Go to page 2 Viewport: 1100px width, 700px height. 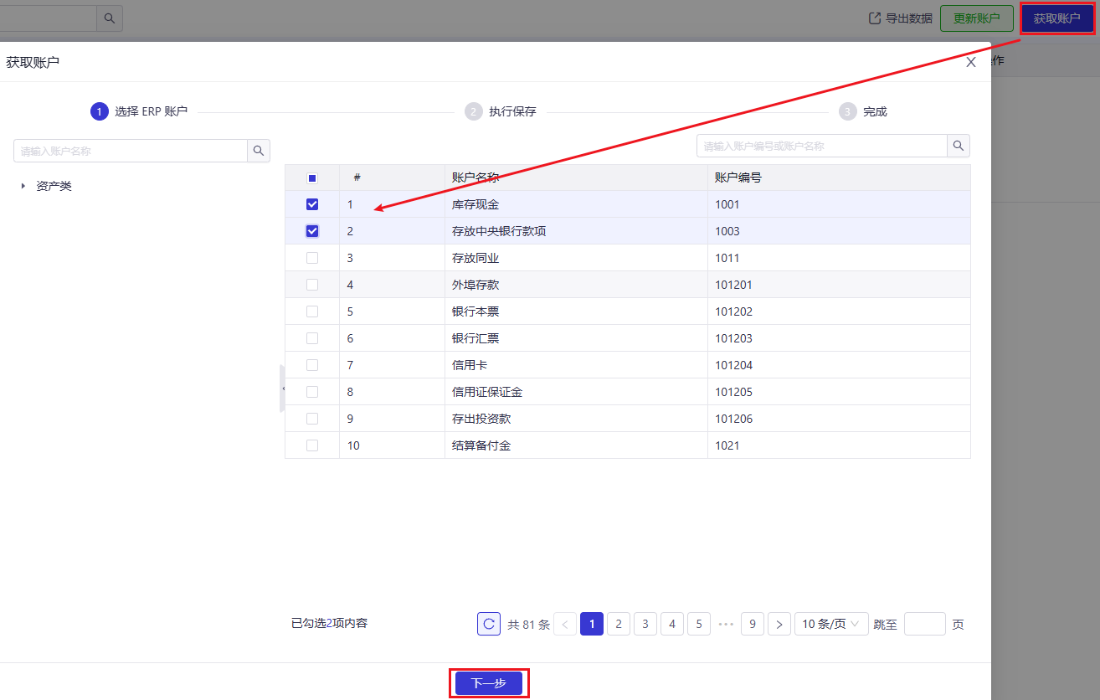pos(619,624)
